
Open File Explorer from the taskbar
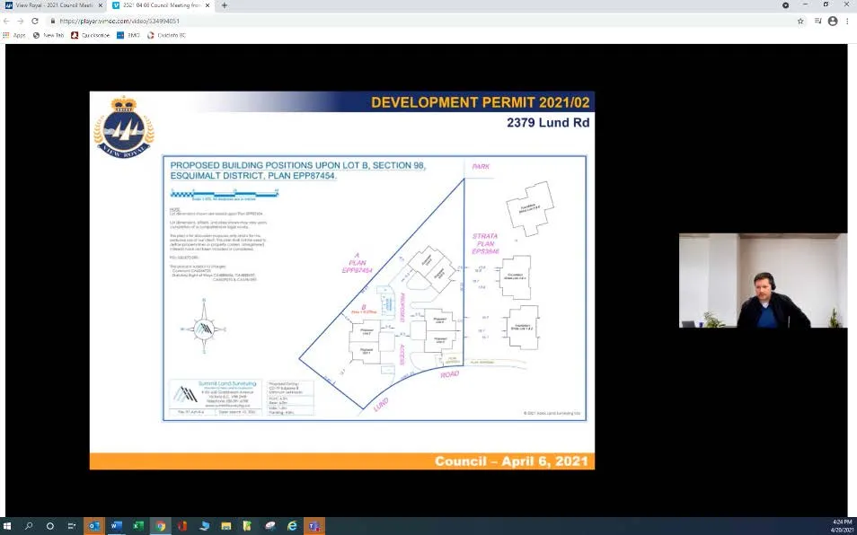pos(226,526)
